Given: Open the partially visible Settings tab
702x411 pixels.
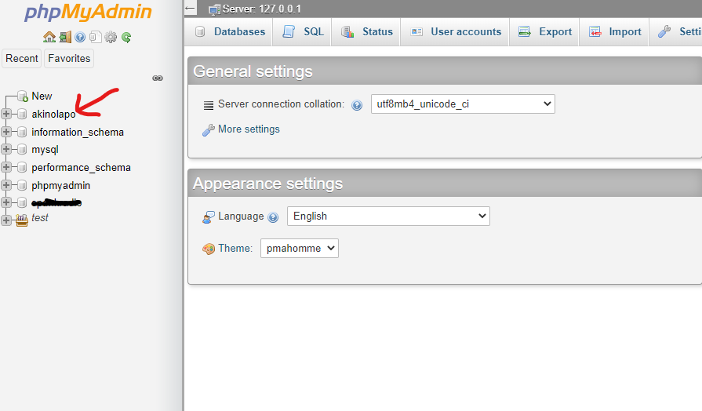Looking at the screenshot, I should [677, 32].
